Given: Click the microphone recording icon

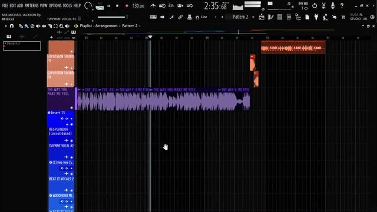Looking at the screenshot, I should click(333, 6).
